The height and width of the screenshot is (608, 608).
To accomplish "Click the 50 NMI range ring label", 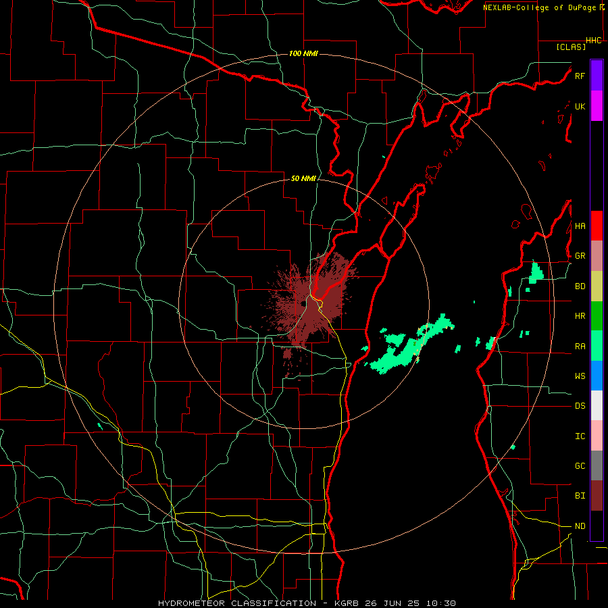I will (x=303, y=178).
